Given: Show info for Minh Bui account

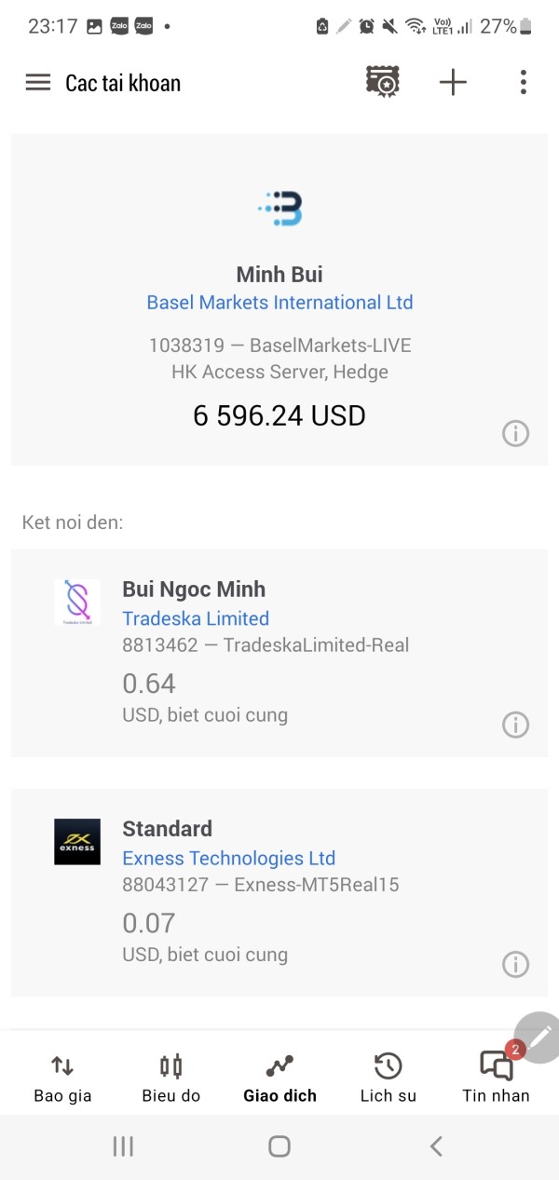Looking at the screenshot, I should coord(515,433).
